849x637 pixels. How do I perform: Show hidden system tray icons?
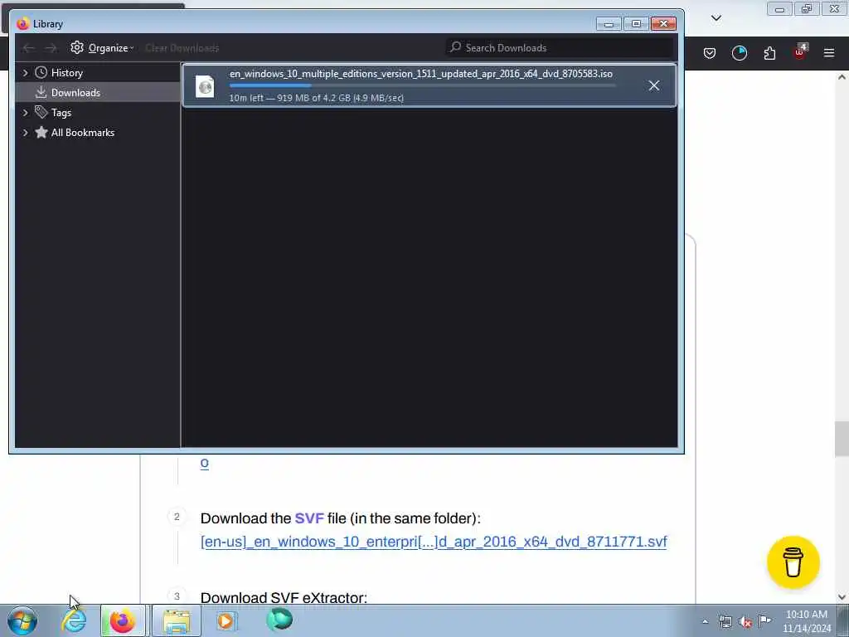click(705, 621)
